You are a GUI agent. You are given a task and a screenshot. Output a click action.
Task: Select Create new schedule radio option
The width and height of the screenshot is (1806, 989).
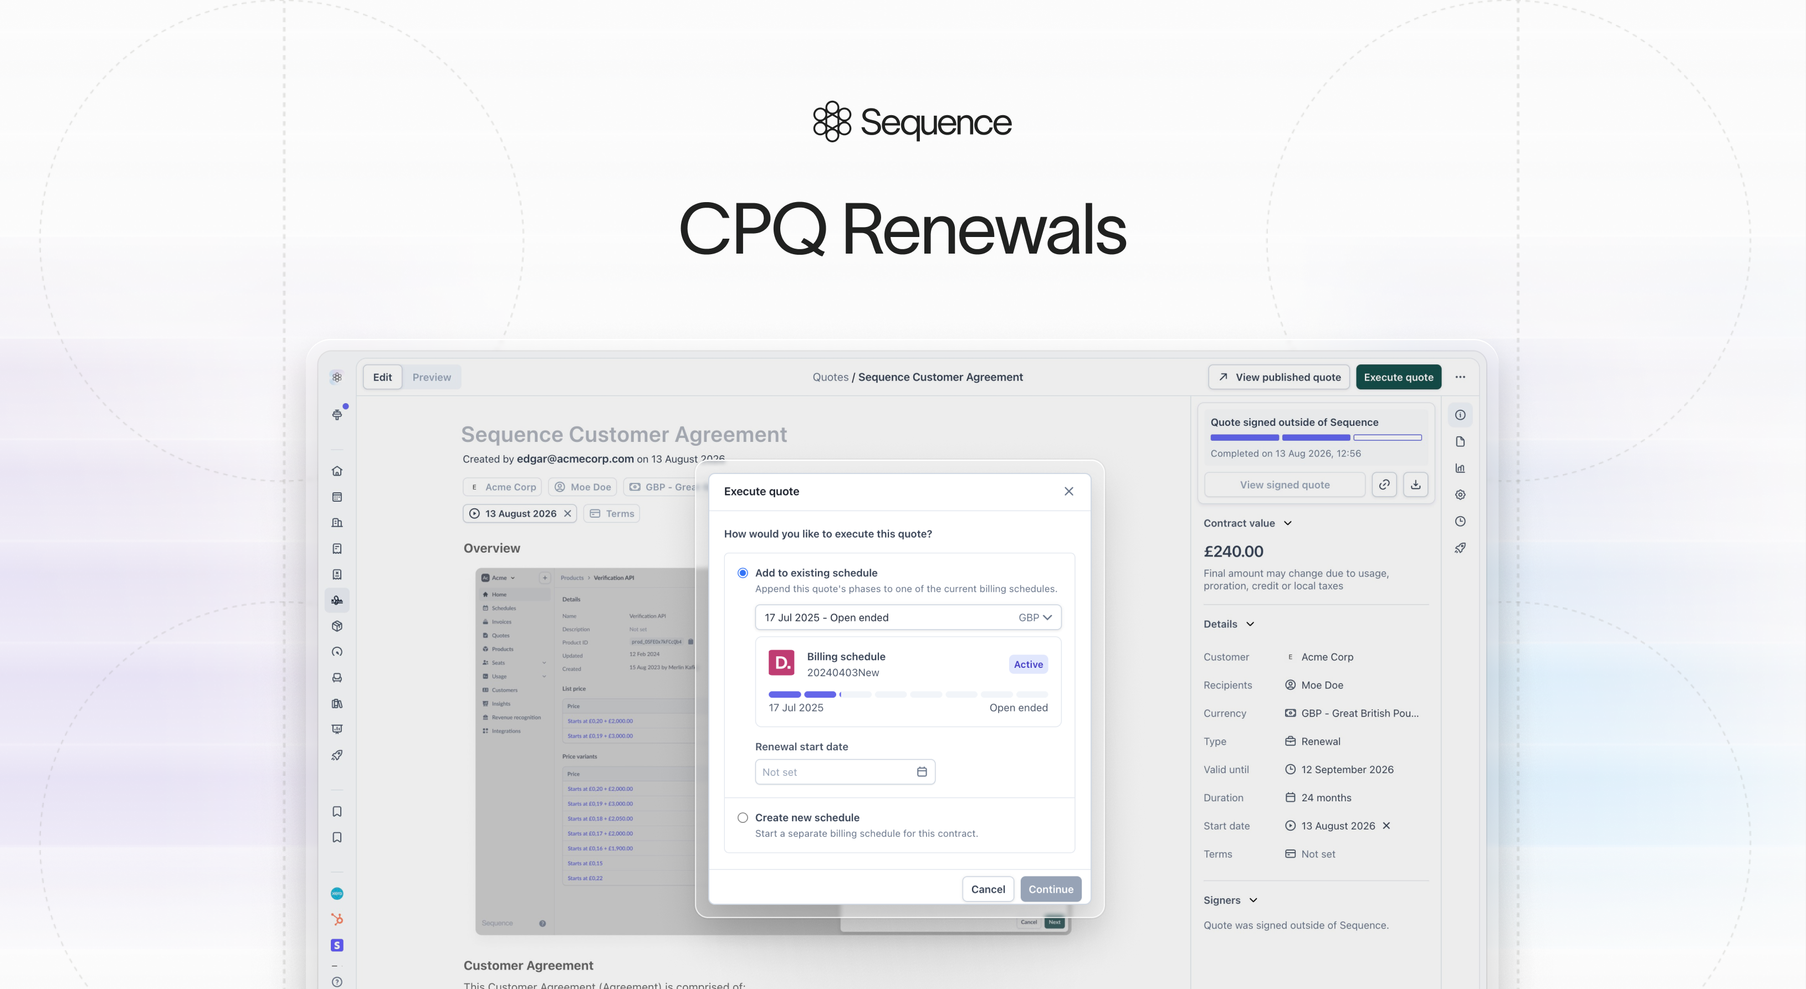pyautogui.click(x=743, y=817)
